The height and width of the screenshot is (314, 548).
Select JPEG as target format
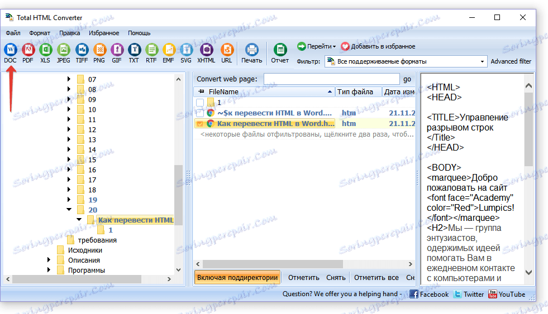64,53
